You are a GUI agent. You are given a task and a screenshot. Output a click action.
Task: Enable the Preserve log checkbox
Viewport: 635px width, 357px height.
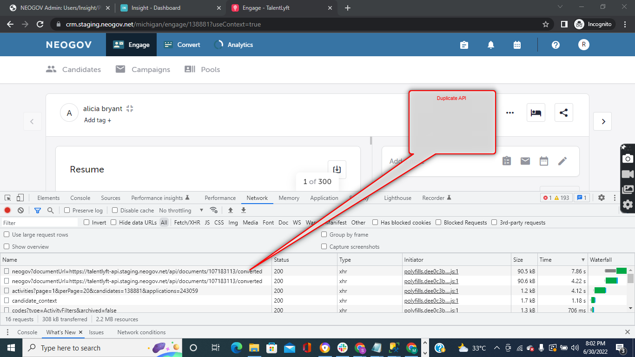click(67, 210)
